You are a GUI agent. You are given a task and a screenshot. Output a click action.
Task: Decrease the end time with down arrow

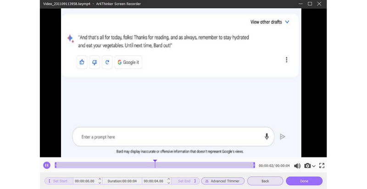[x=168, y=183]
